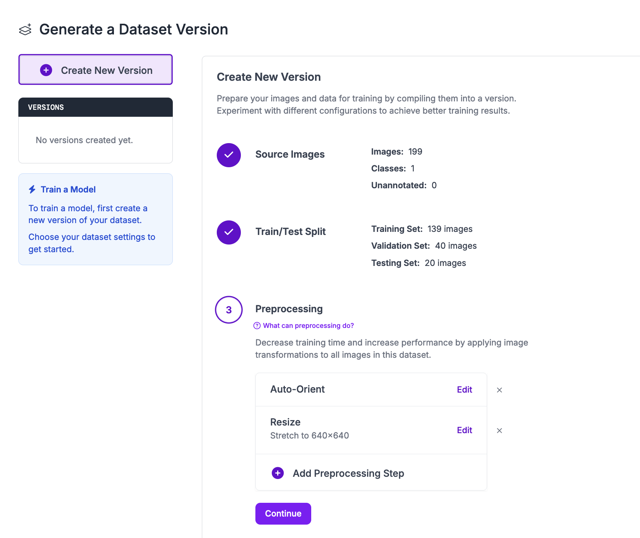Click the step 3 Preprocessing circle

(229, 310)
